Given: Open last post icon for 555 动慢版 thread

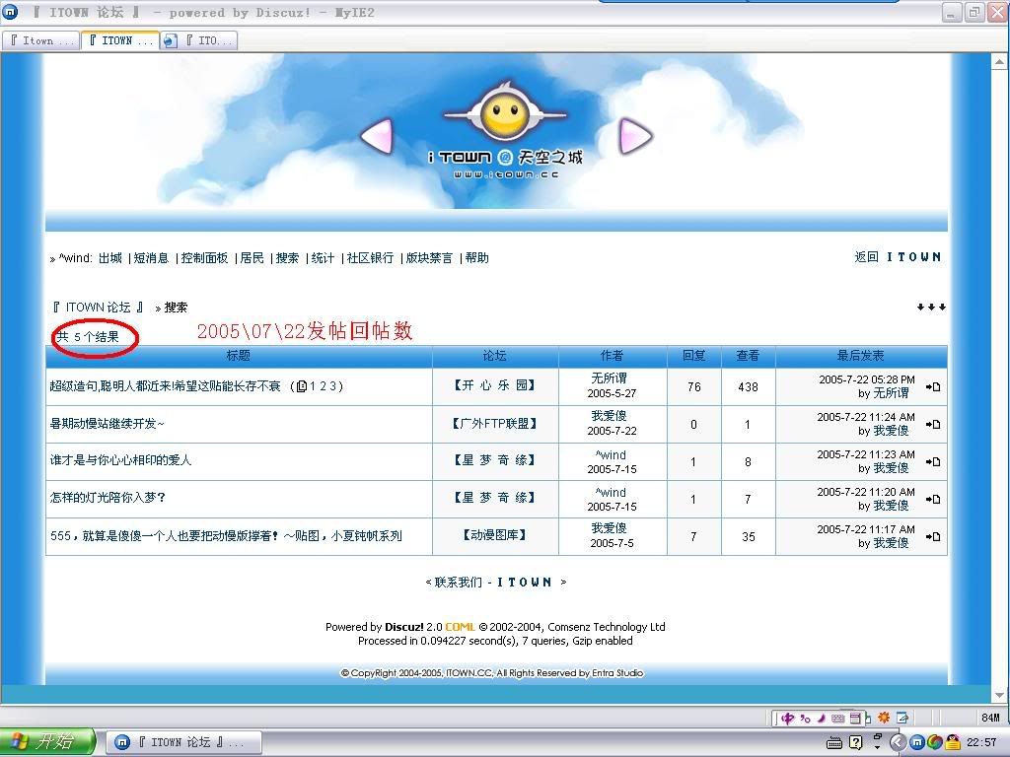Looking at the screenshot, I should (933, 536).
